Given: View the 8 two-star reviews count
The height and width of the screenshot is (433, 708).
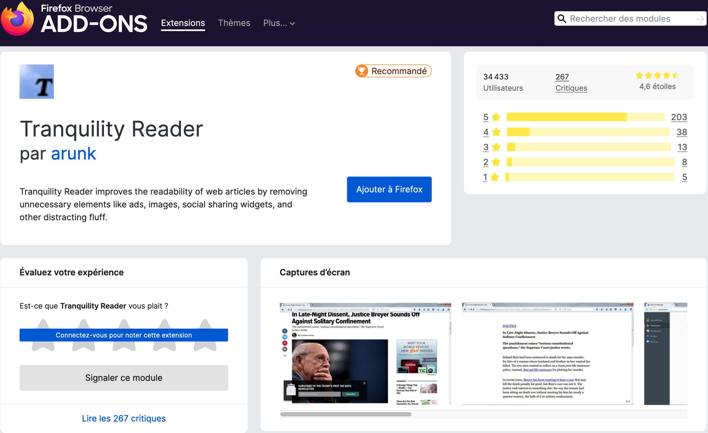Looking at the screenshot, I should tap(684, 162).
